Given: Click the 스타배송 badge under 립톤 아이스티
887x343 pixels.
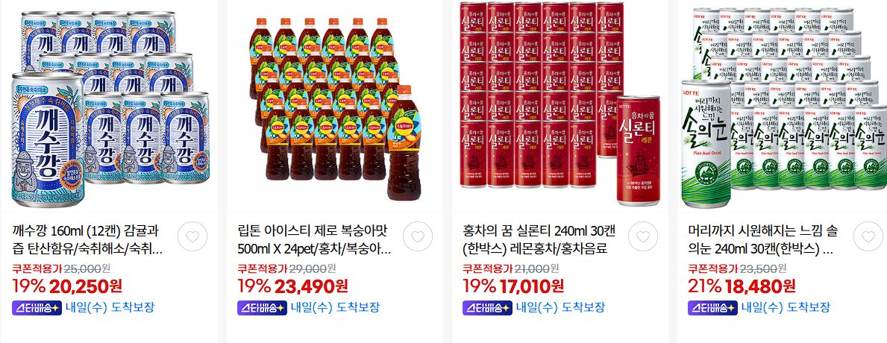Looking at the screenshot, I should click(262, 308).
